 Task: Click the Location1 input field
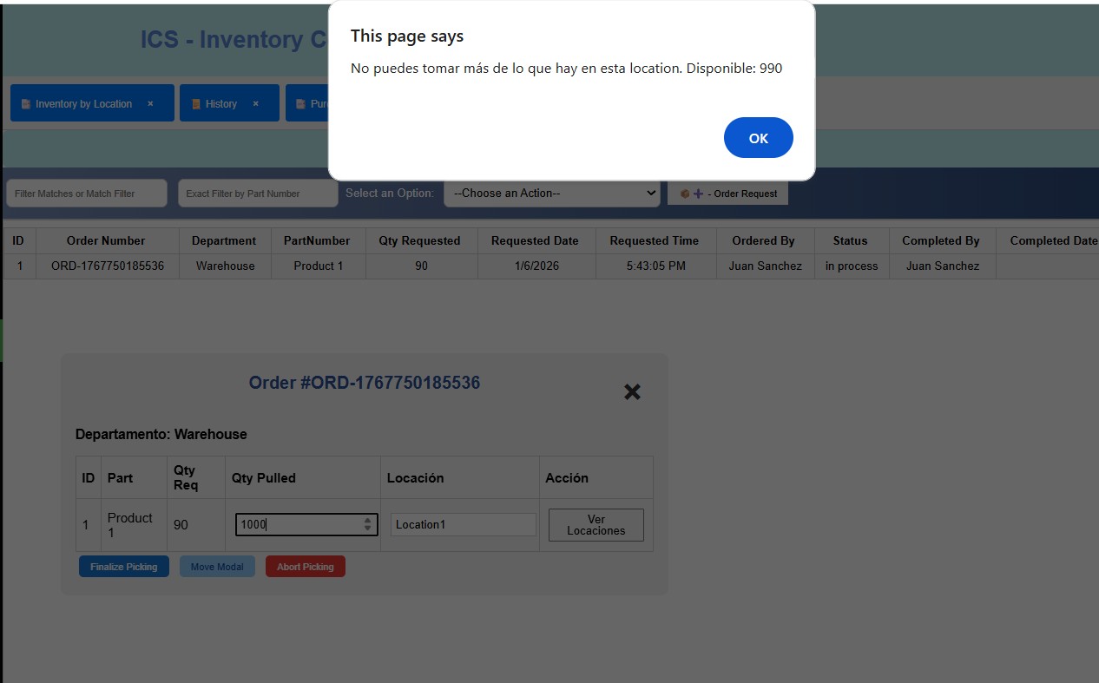(463, 524)
